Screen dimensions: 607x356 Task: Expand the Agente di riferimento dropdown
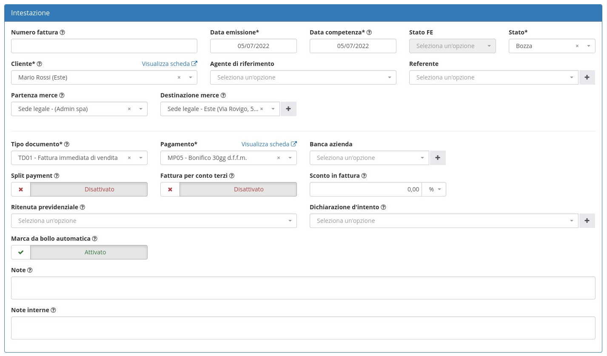[303, 77]
